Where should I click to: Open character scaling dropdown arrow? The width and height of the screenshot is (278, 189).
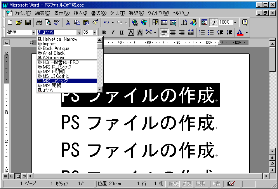pyautogui.click(x=155, y=33)
